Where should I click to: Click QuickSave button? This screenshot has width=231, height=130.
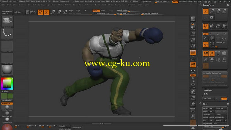147,2
